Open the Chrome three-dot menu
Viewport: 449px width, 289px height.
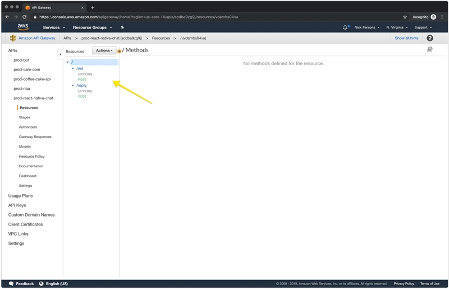pos(442,17)
